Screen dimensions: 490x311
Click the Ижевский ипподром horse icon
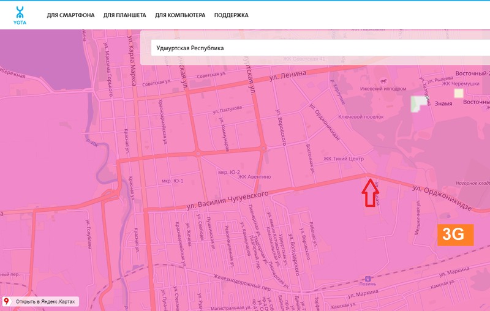coord(383,81)
